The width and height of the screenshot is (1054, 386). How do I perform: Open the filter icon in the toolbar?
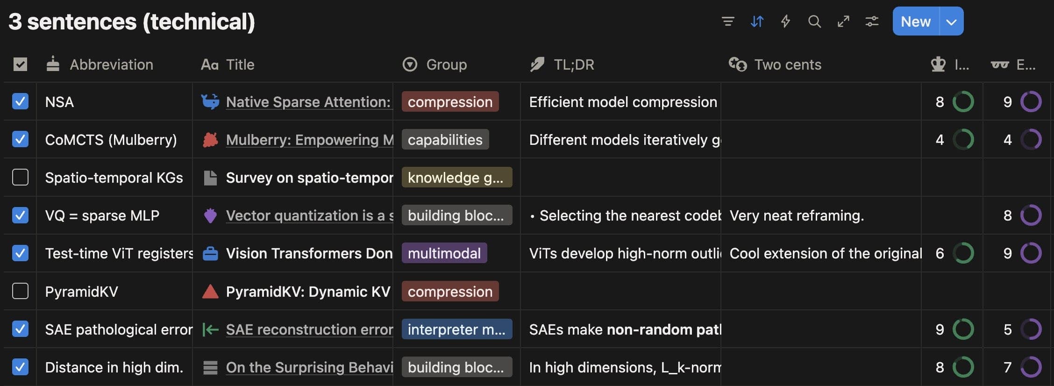point(728,21)
